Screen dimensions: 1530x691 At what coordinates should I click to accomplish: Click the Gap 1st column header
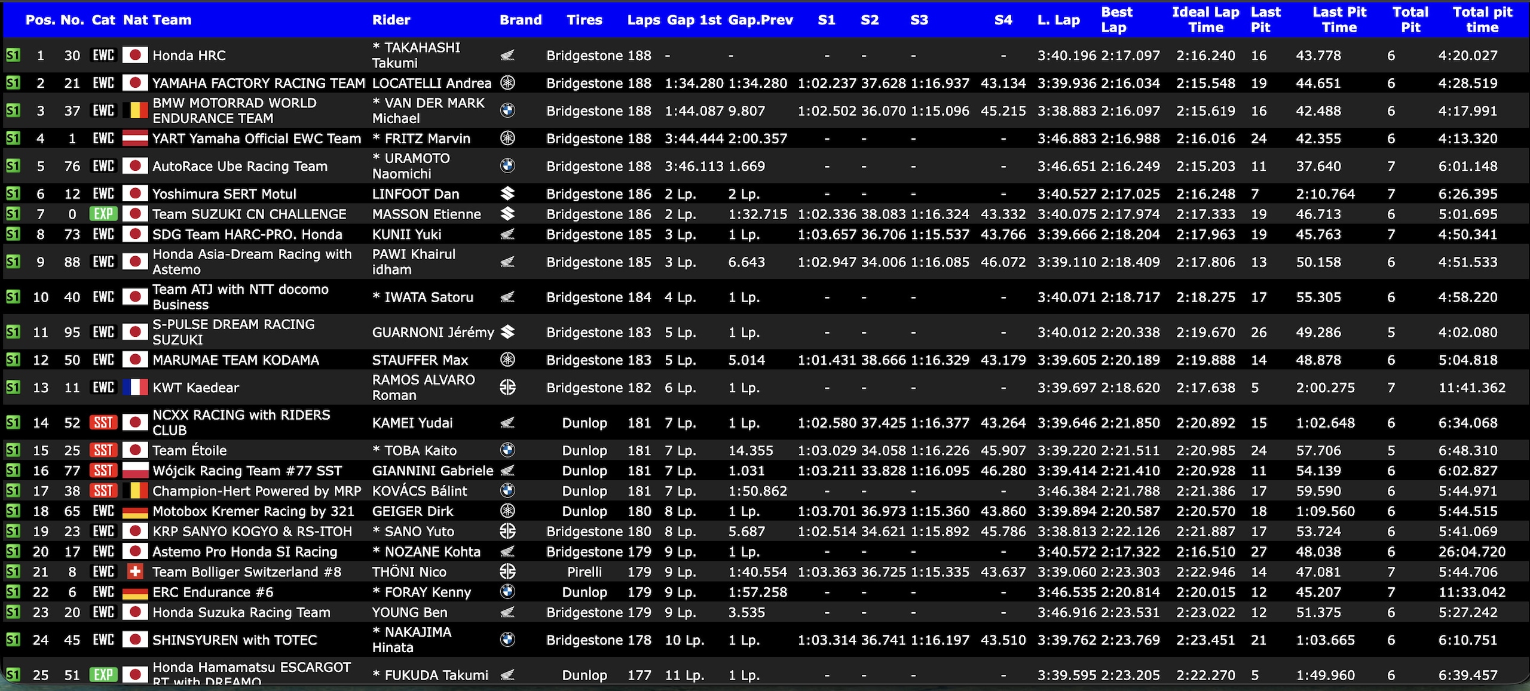click(x=694, y=20)
